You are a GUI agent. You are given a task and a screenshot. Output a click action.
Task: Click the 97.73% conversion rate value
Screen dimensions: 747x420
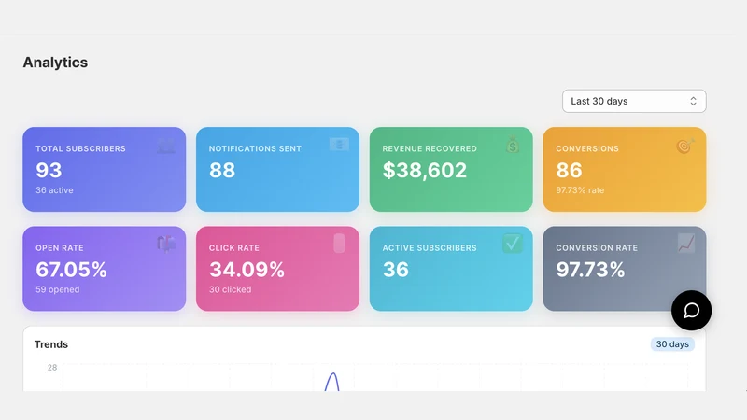590,270
